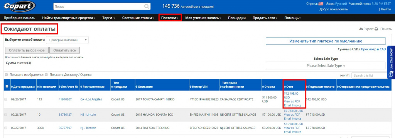This screenshot has height=138, width=395.
Task: Click the Выйти logout link
Action: tap(386, 9)
